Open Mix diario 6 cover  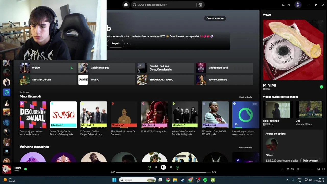pos(215,115)
